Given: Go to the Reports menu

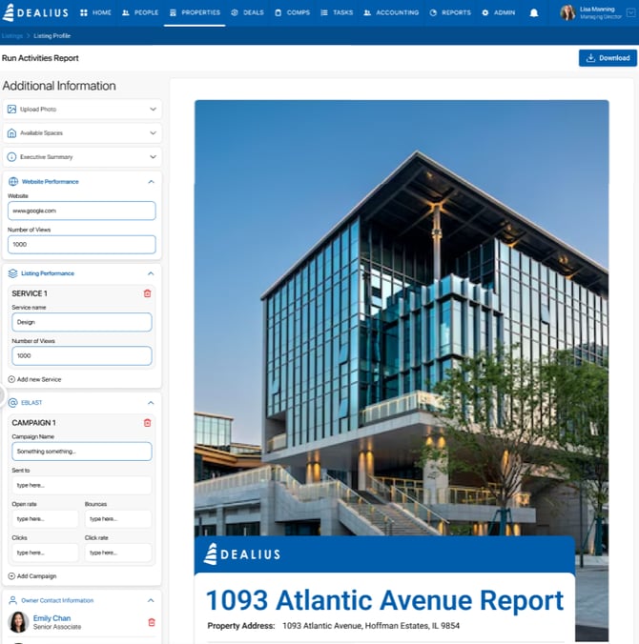Looking at the screenshot, I should [x=450, y=12].
